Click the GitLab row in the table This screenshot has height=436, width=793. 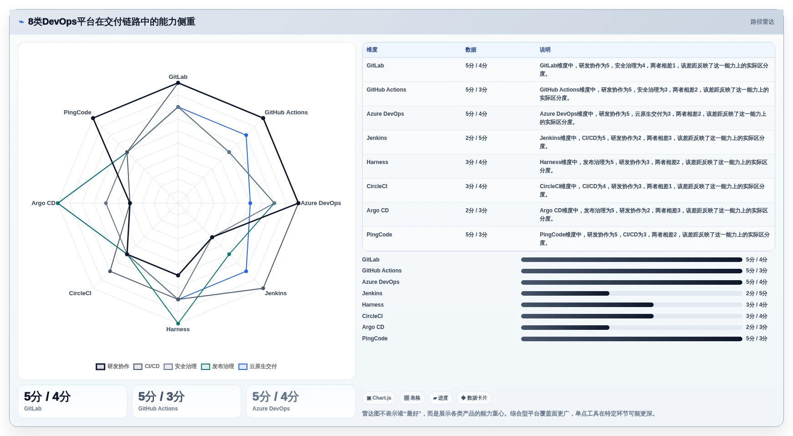pos(568,70)
